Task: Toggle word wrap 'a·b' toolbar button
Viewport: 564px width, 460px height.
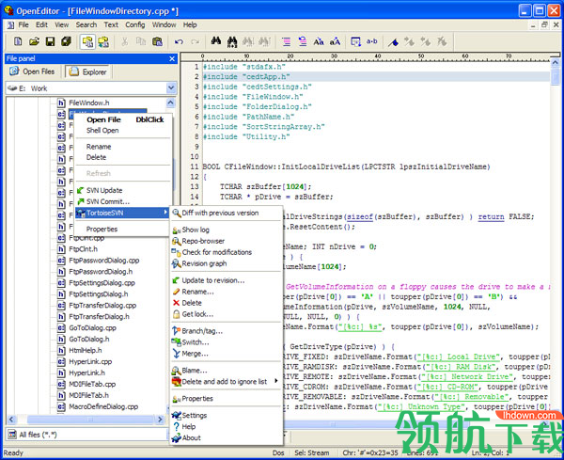Action: [371, 41]
